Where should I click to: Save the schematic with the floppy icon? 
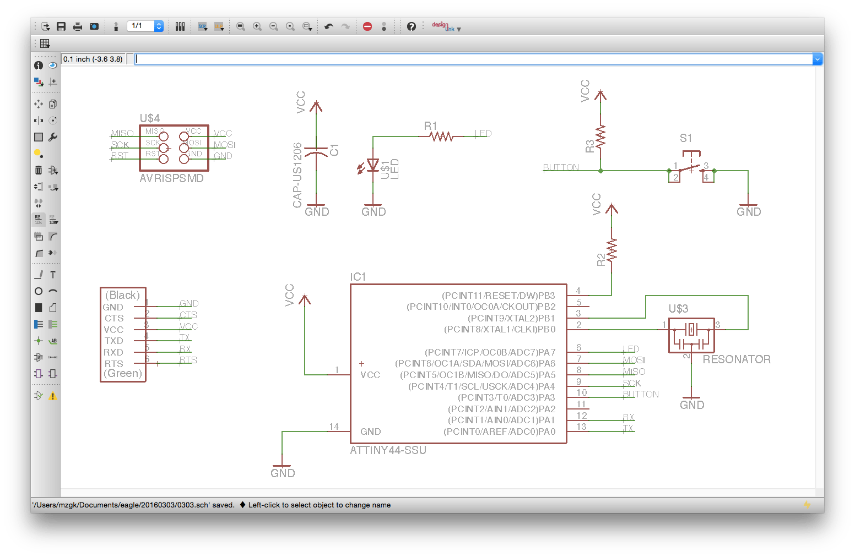(x=61, y=26)
